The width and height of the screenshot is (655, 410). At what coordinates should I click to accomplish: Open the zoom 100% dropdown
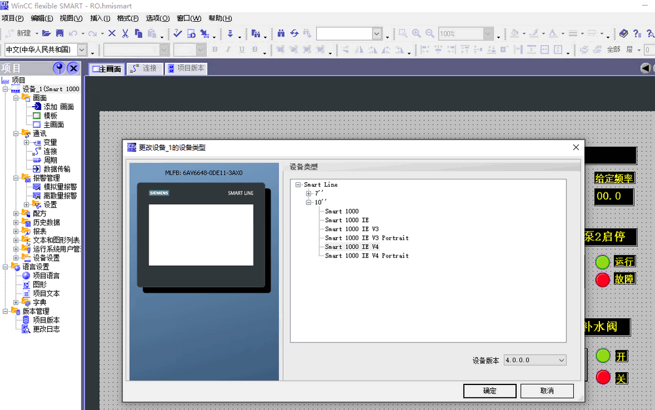click(488, 33)
